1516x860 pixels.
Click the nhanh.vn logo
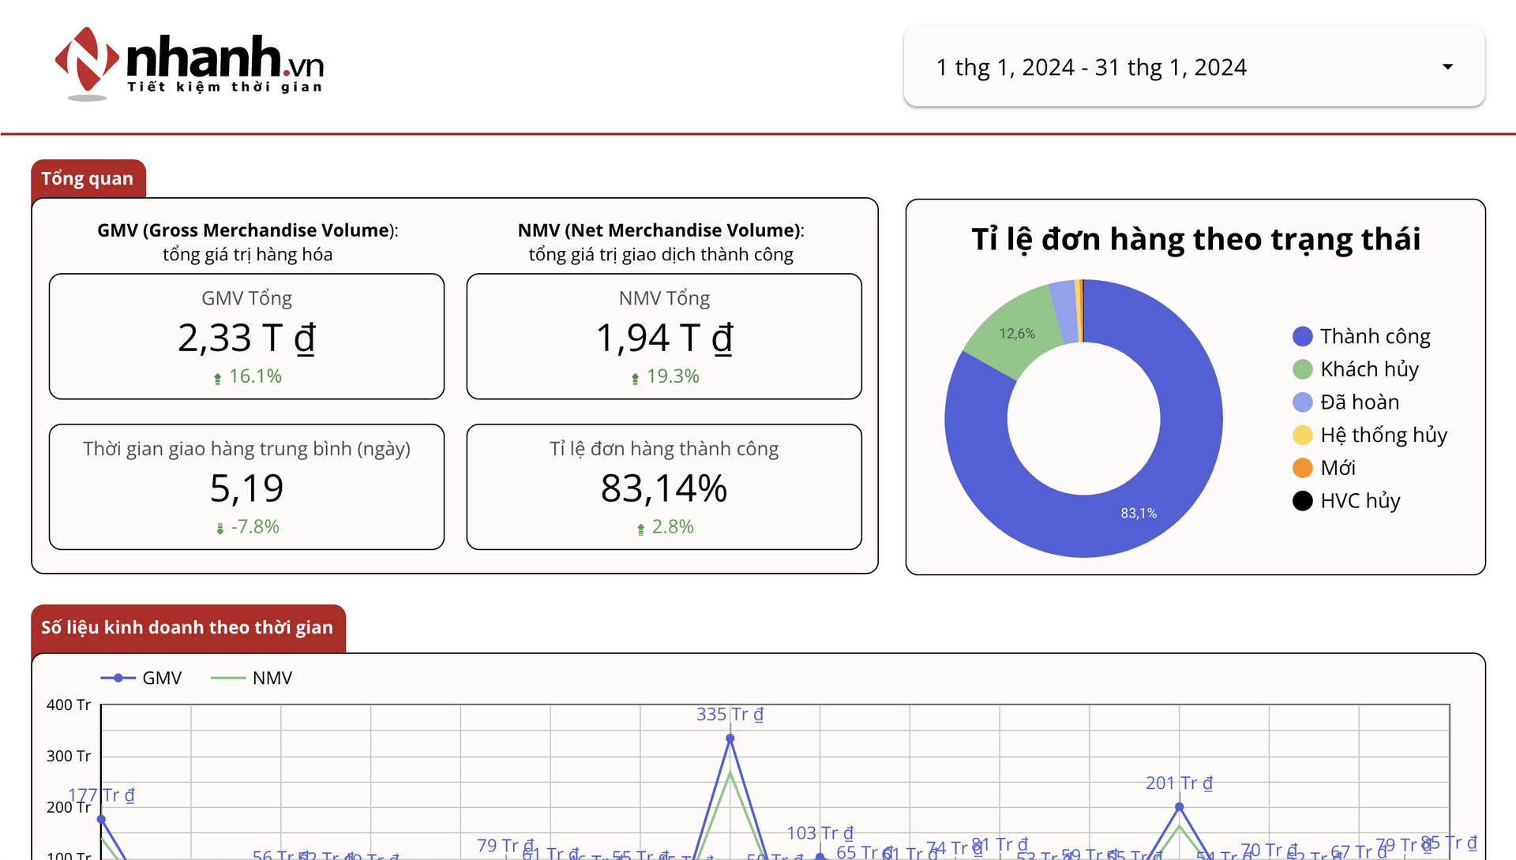[189, 64]
